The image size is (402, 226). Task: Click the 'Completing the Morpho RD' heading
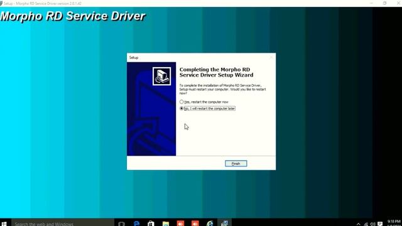(216, 72)
